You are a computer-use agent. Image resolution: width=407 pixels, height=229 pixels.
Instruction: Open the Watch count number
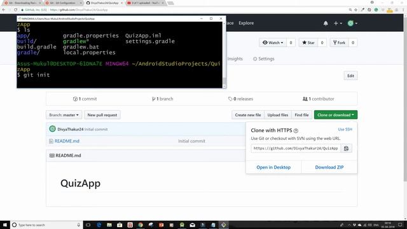click(291, 43)
